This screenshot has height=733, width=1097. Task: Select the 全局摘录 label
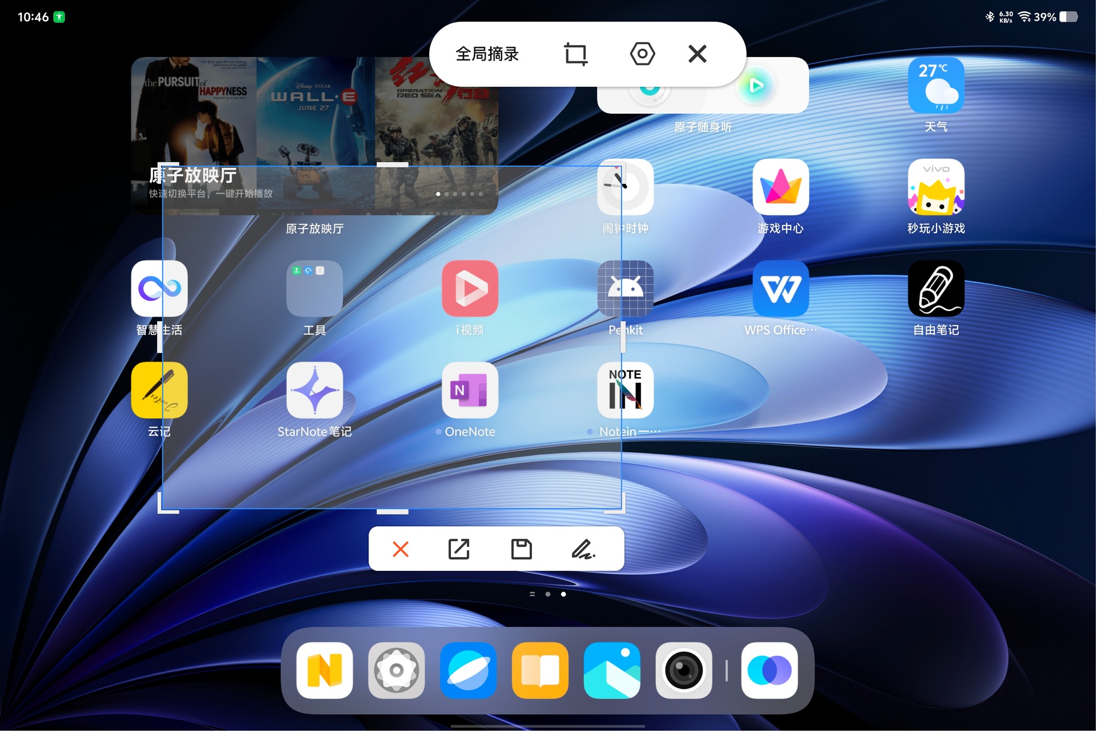tap(487, 54)
